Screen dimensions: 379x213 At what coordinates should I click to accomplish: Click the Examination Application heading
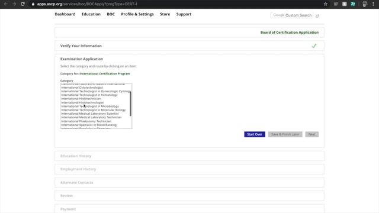point(82,59)
